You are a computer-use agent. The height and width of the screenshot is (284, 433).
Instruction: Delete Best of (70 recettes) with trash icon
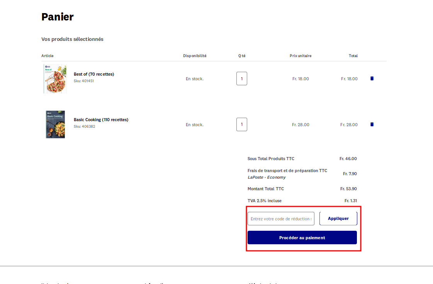tap(372, 79)
